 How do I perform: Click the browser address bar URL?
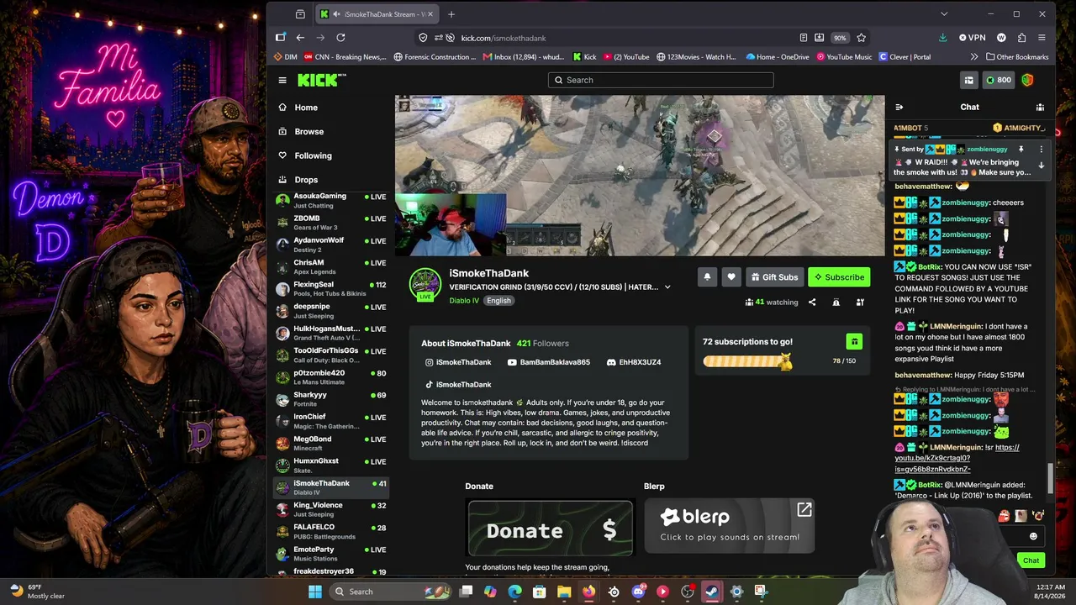tap(504, 38)
